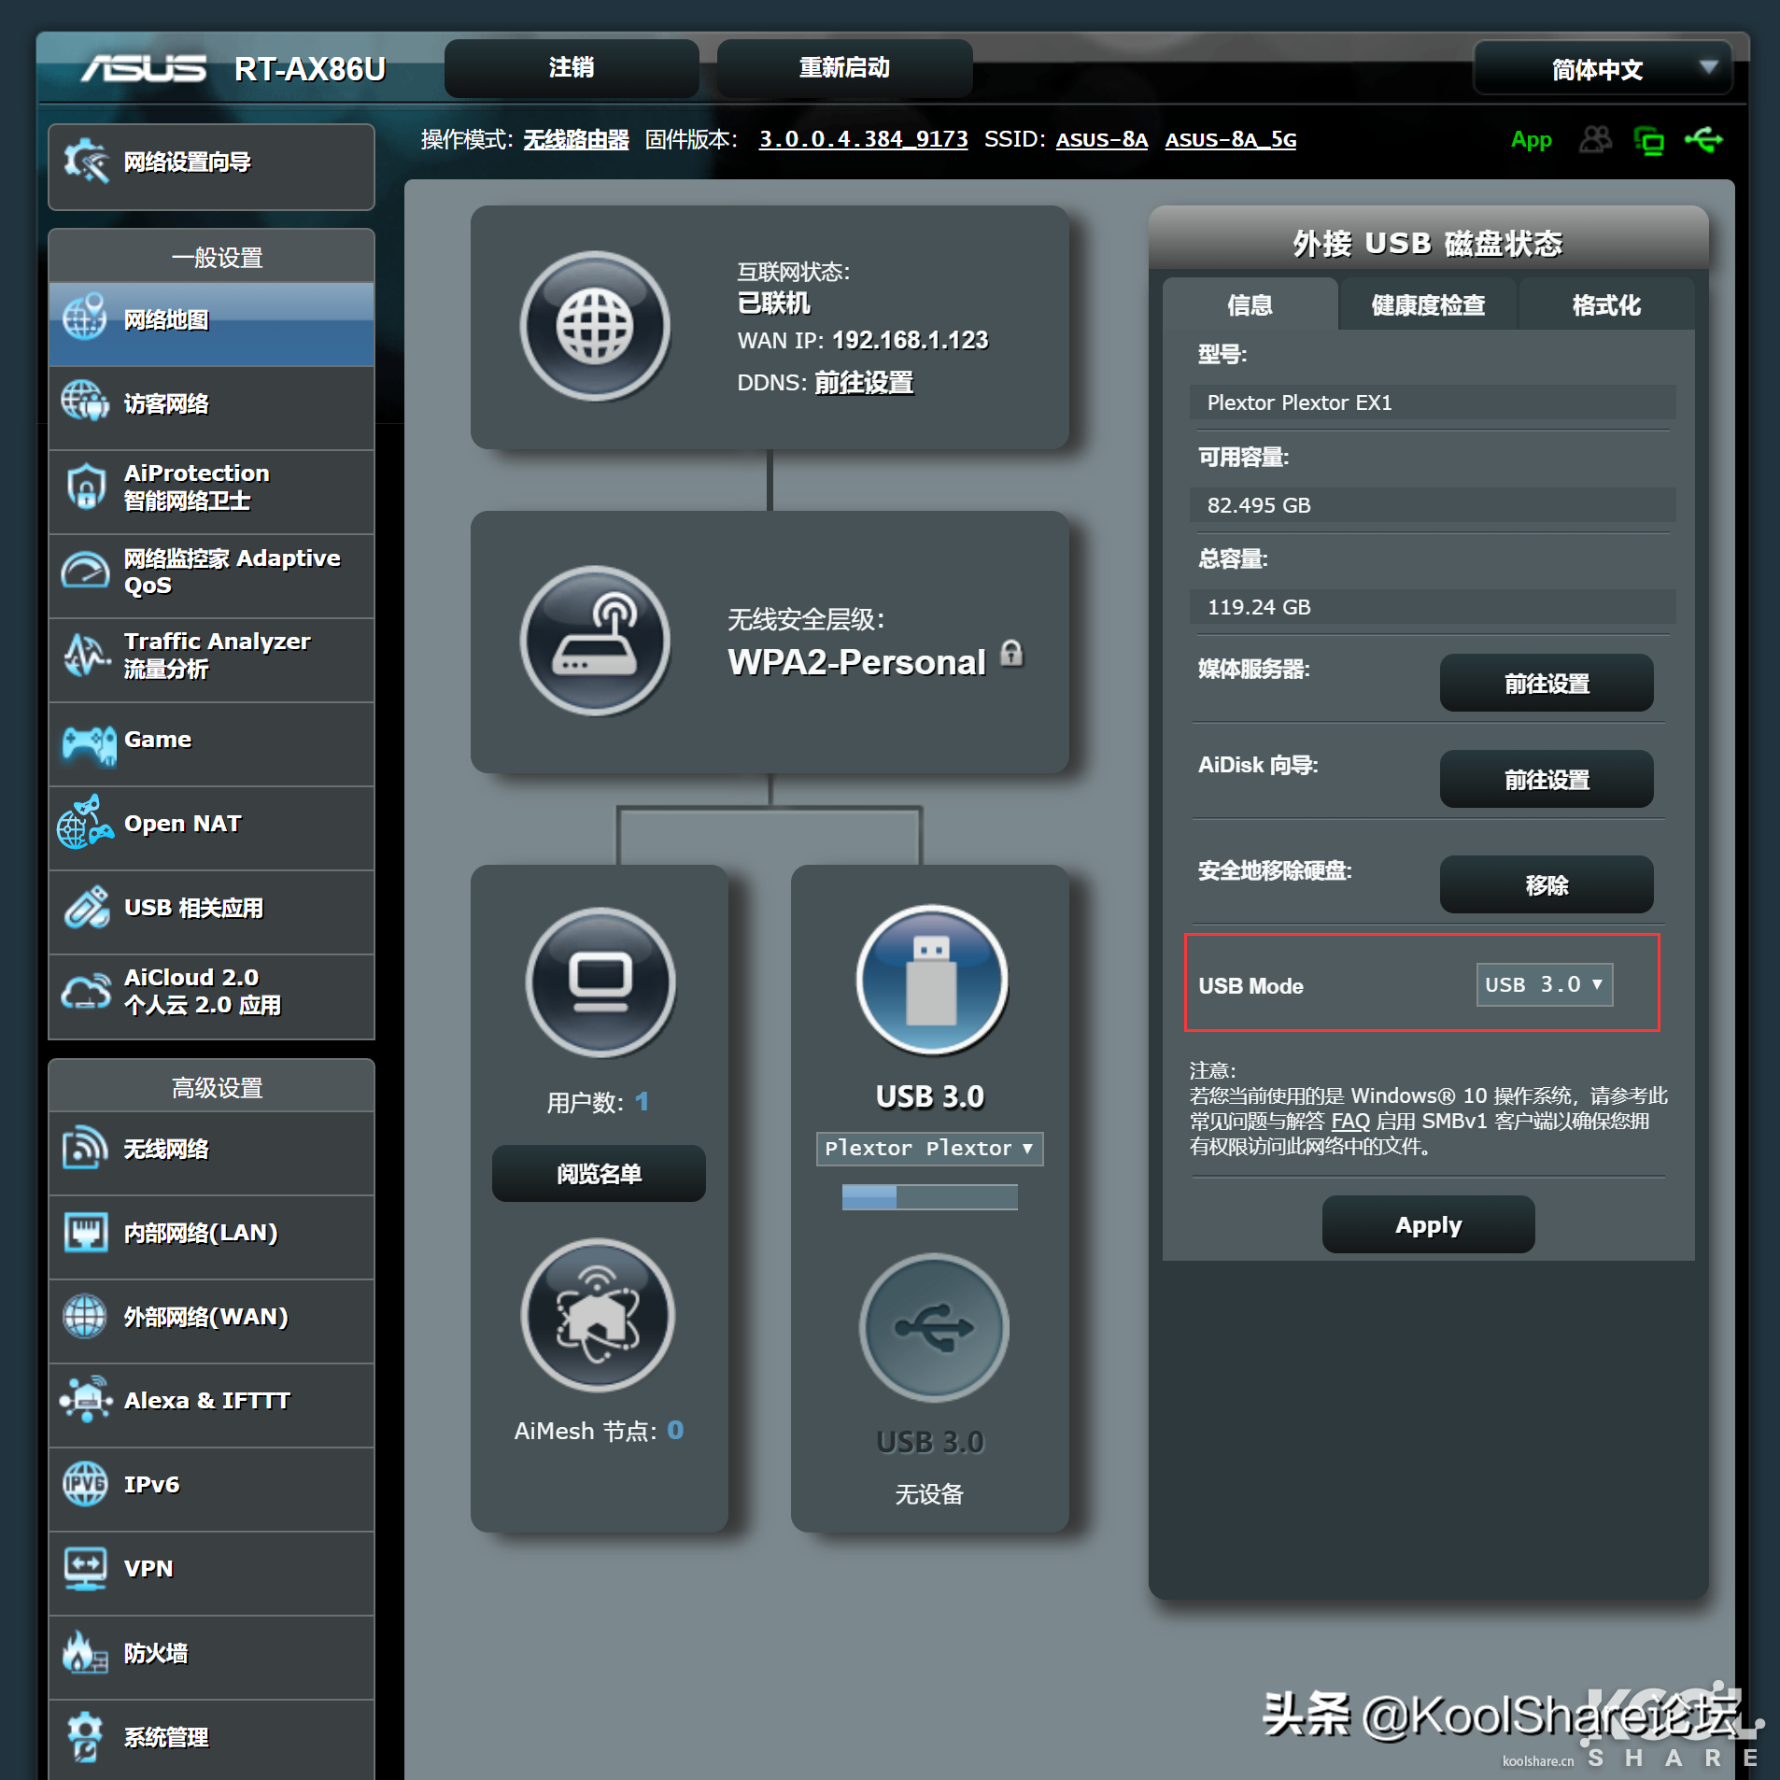Open AiProtection in the sidebar
The width and height of the screenshot is (1780, 1780).
(212, 487)
